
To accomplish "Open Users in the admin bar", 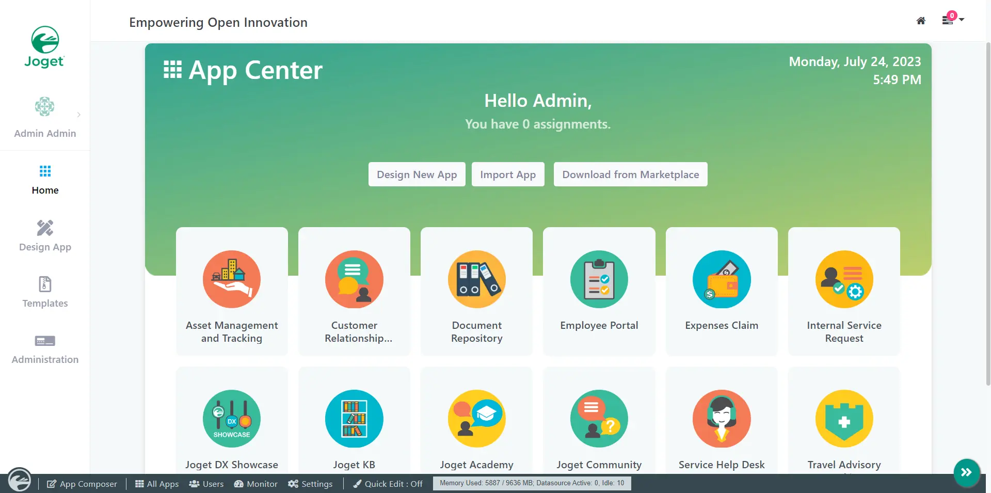I will [x=206, y=484].
